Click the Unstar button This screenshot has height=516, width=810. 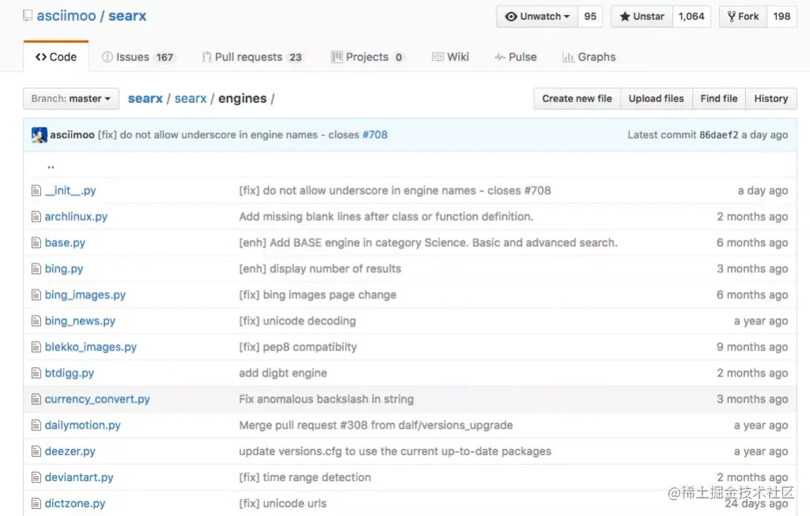coord(642,17)
